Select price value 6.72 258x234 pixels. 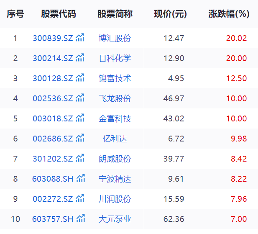pos(176,139)
